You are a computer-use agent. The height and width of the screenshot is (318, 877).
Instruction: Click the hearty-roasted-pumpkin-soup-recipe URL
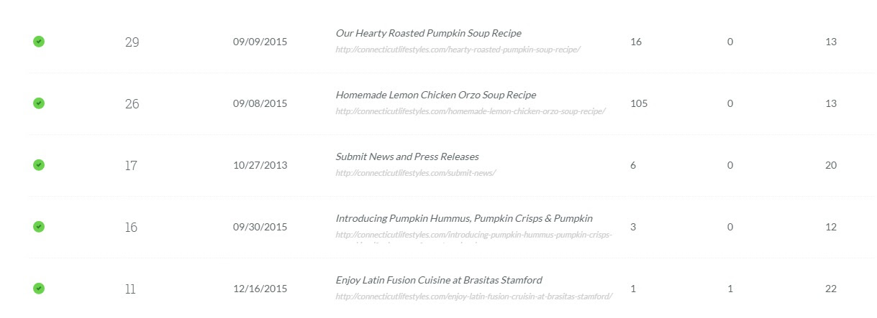(458, 50)
